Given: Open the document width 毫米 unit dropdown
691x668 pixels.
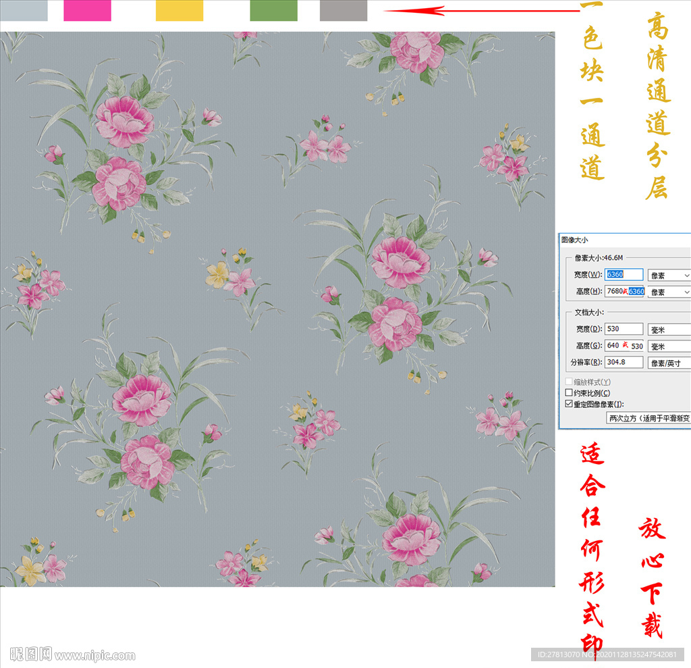Looking at the screenshot, I should 669,330.
